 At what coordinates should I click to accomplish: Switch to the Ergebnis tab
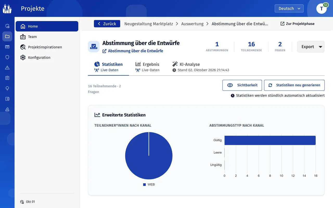148,67
